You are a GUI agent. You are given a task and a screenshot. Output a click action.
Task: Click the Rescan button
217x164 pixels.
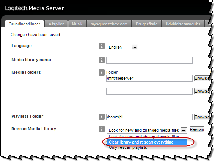(197, 129)
